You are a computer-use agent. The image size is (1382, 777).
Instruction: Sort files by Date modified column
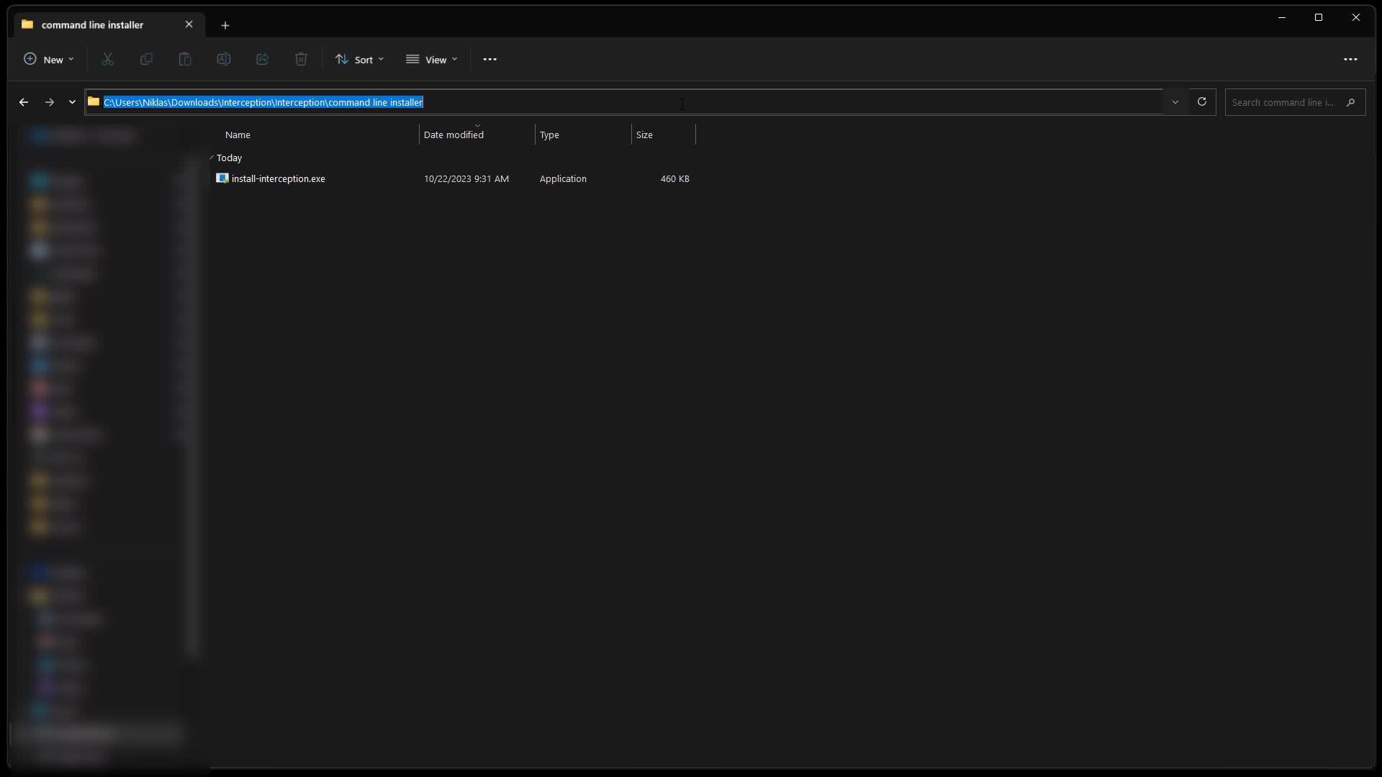point(453,135)
